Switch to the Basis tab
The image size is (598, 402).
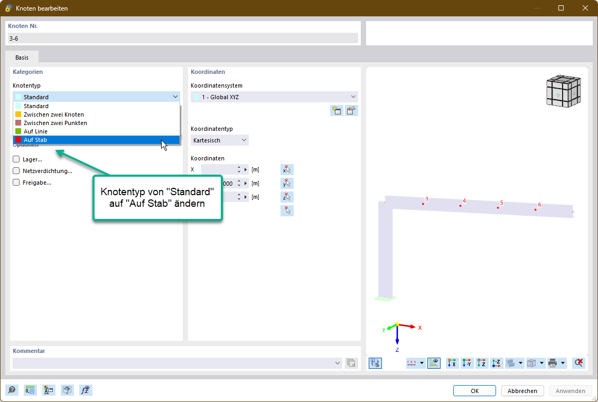[x=22, y=56]
